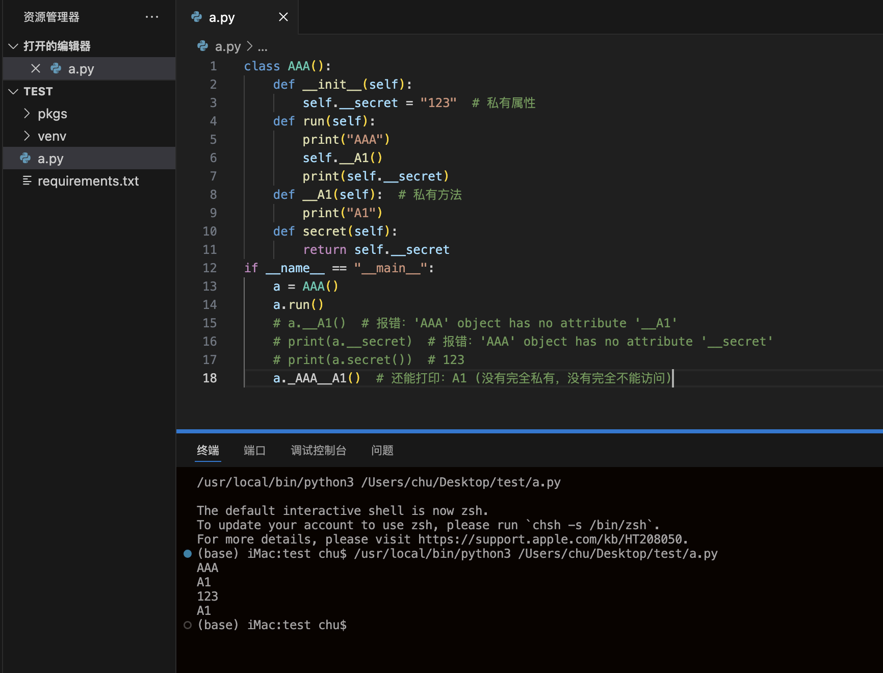Open requirements.txt from the file tree
The image size is (883, 673).
point(88,181)
